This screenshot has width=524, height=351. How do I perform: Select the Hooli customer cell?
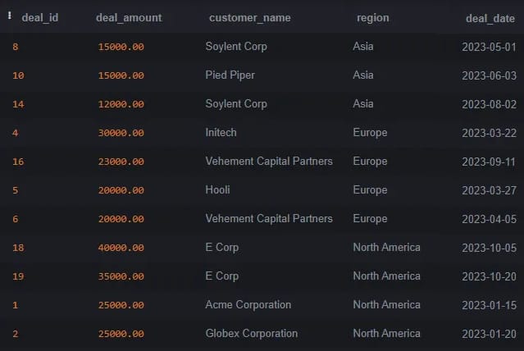[217, 190]
